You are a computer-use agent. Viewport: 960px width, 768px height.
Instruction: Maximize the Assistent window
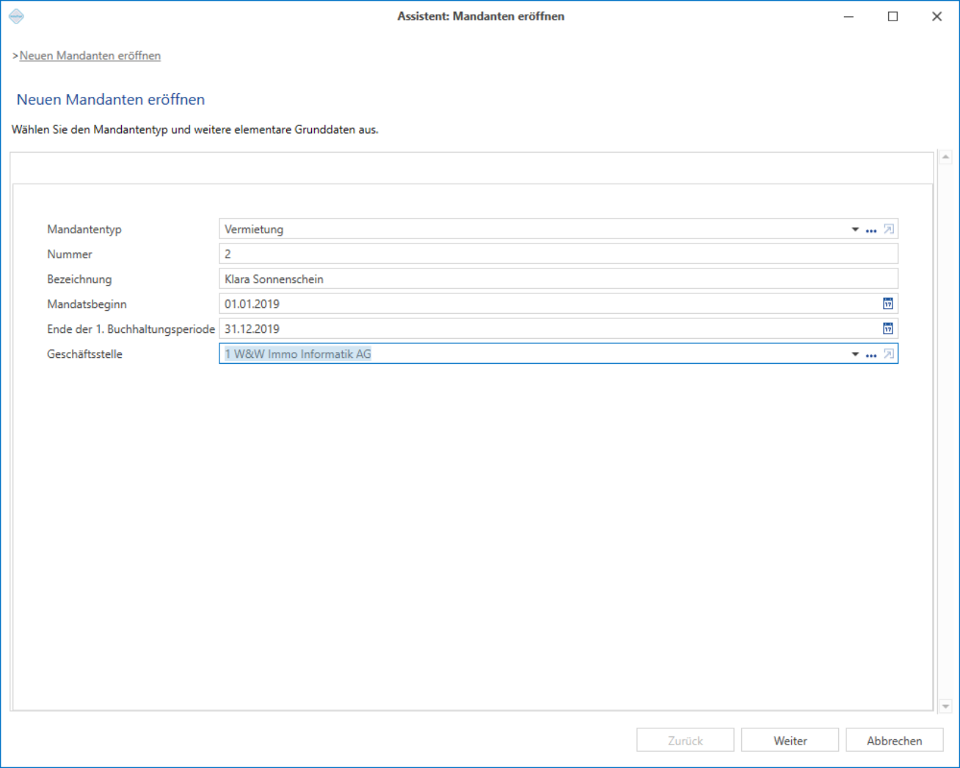pyautogui.click(x=892, y=16)
